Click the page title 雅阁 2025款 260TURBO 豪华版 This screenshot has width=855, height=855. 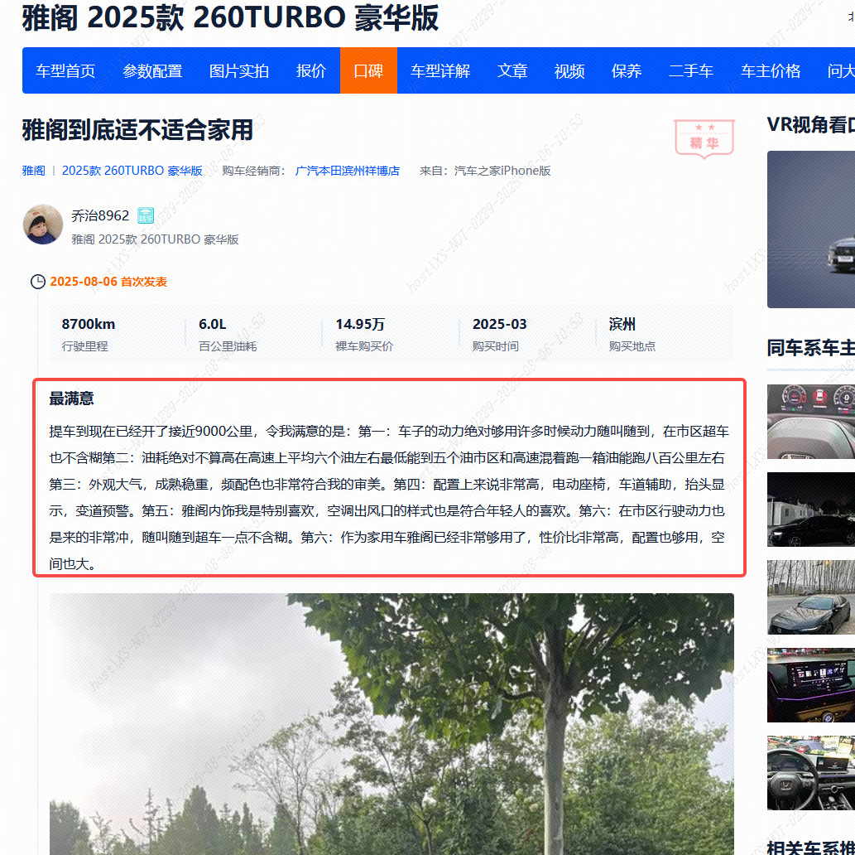(x=230, y=17)
